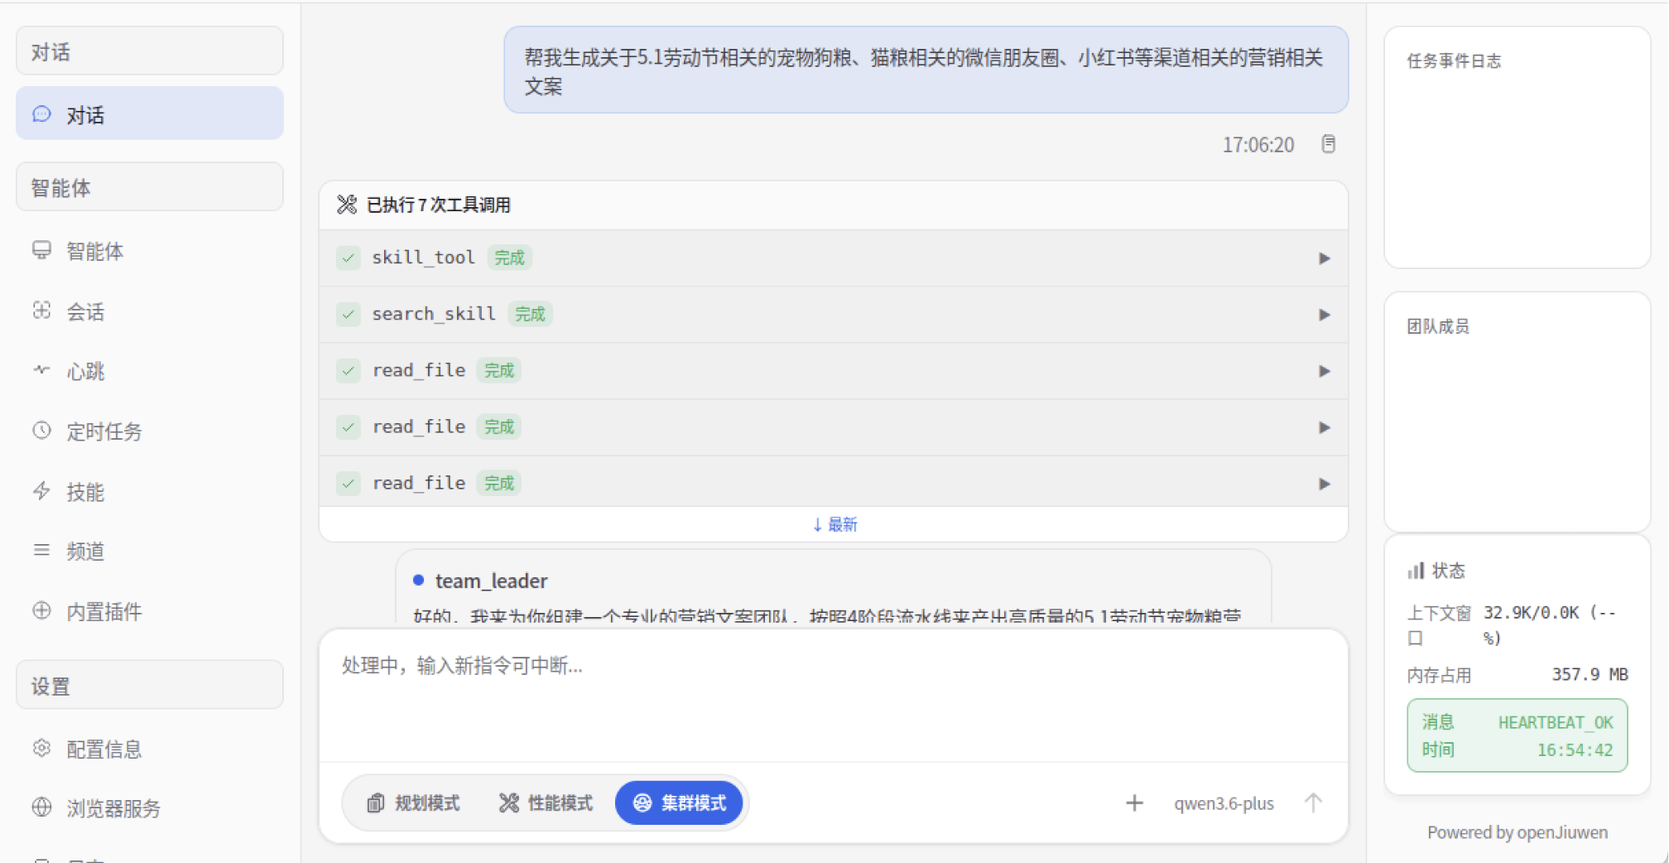Click the 已执行7次工具调用 header text
1669x863 pixels.
click(x=439, y=205)
